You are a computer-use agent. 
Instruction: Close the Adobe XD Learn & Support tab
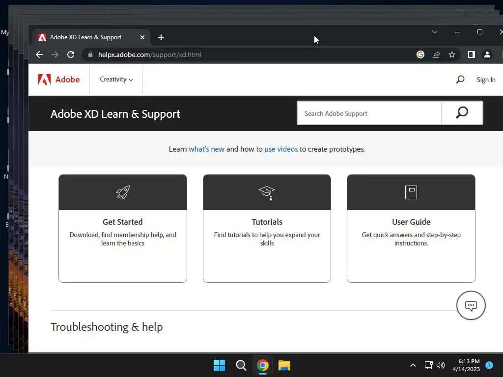point(142,37)
